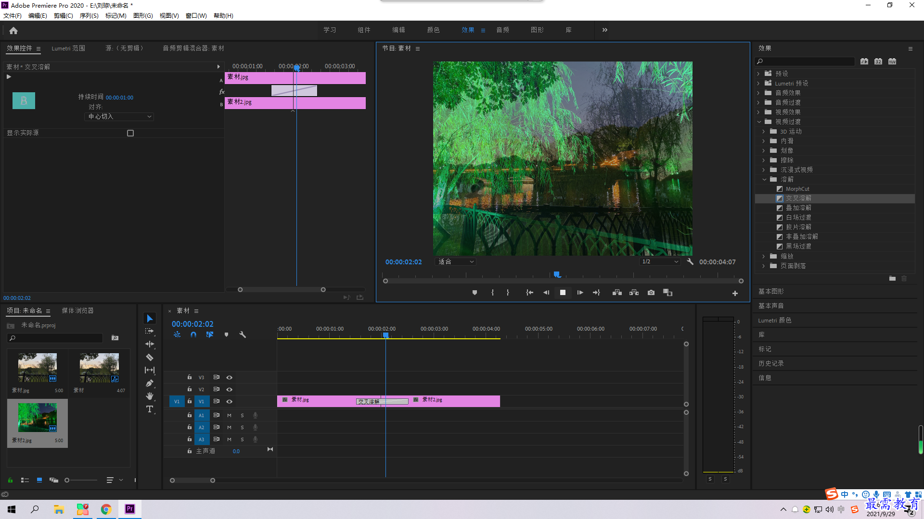Select the 叠加溶解 transition
Image resolution: width=924 pixels, height=519 pixels.
coord(798,208)
